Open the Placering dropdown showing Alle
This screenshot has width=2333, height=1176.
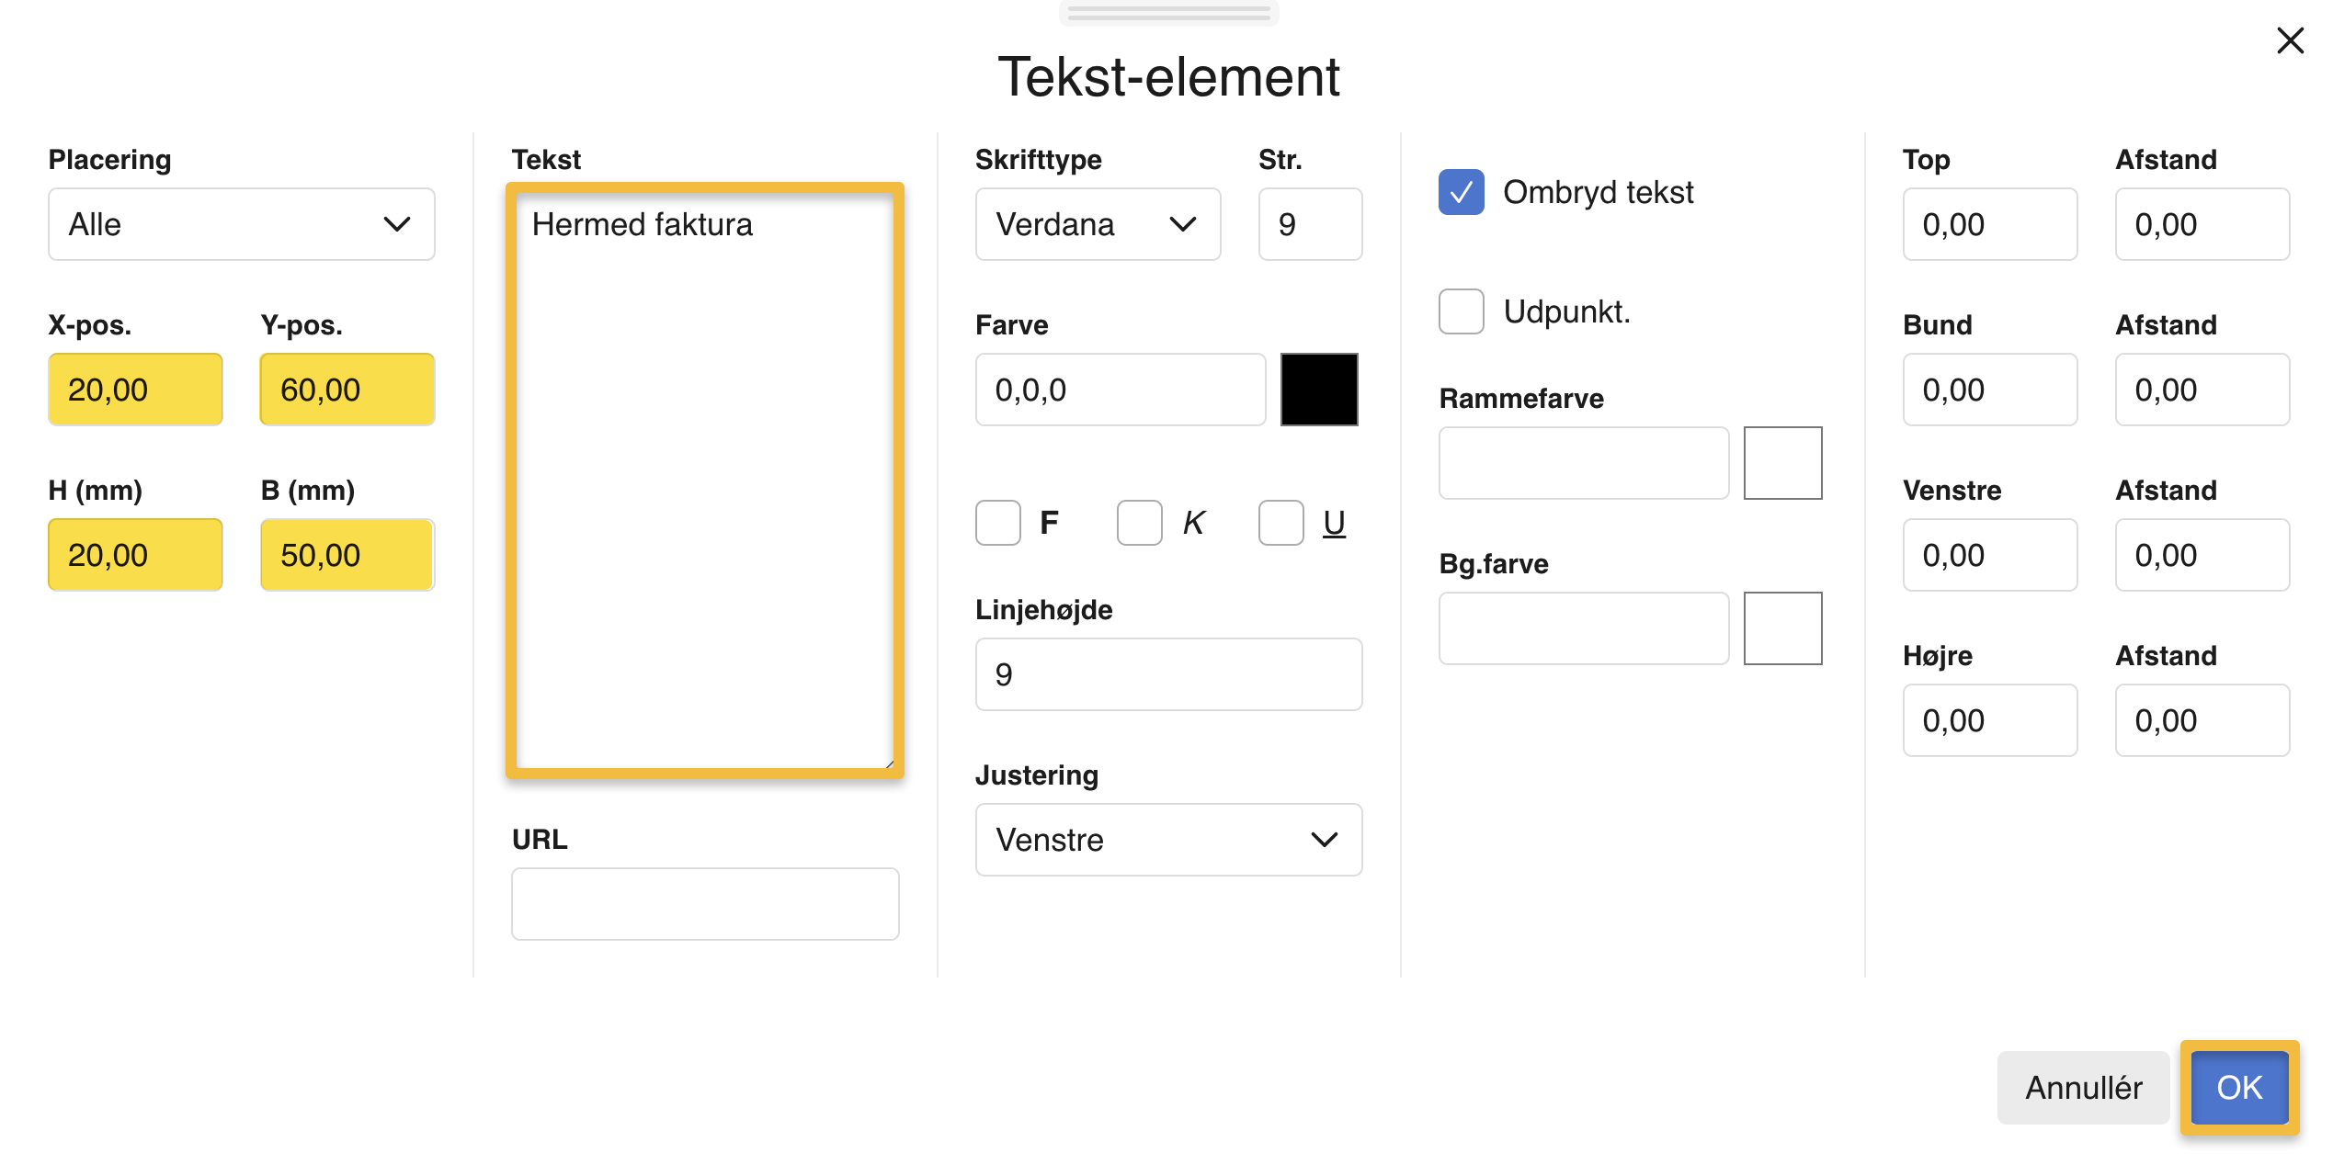pos(241,224)
